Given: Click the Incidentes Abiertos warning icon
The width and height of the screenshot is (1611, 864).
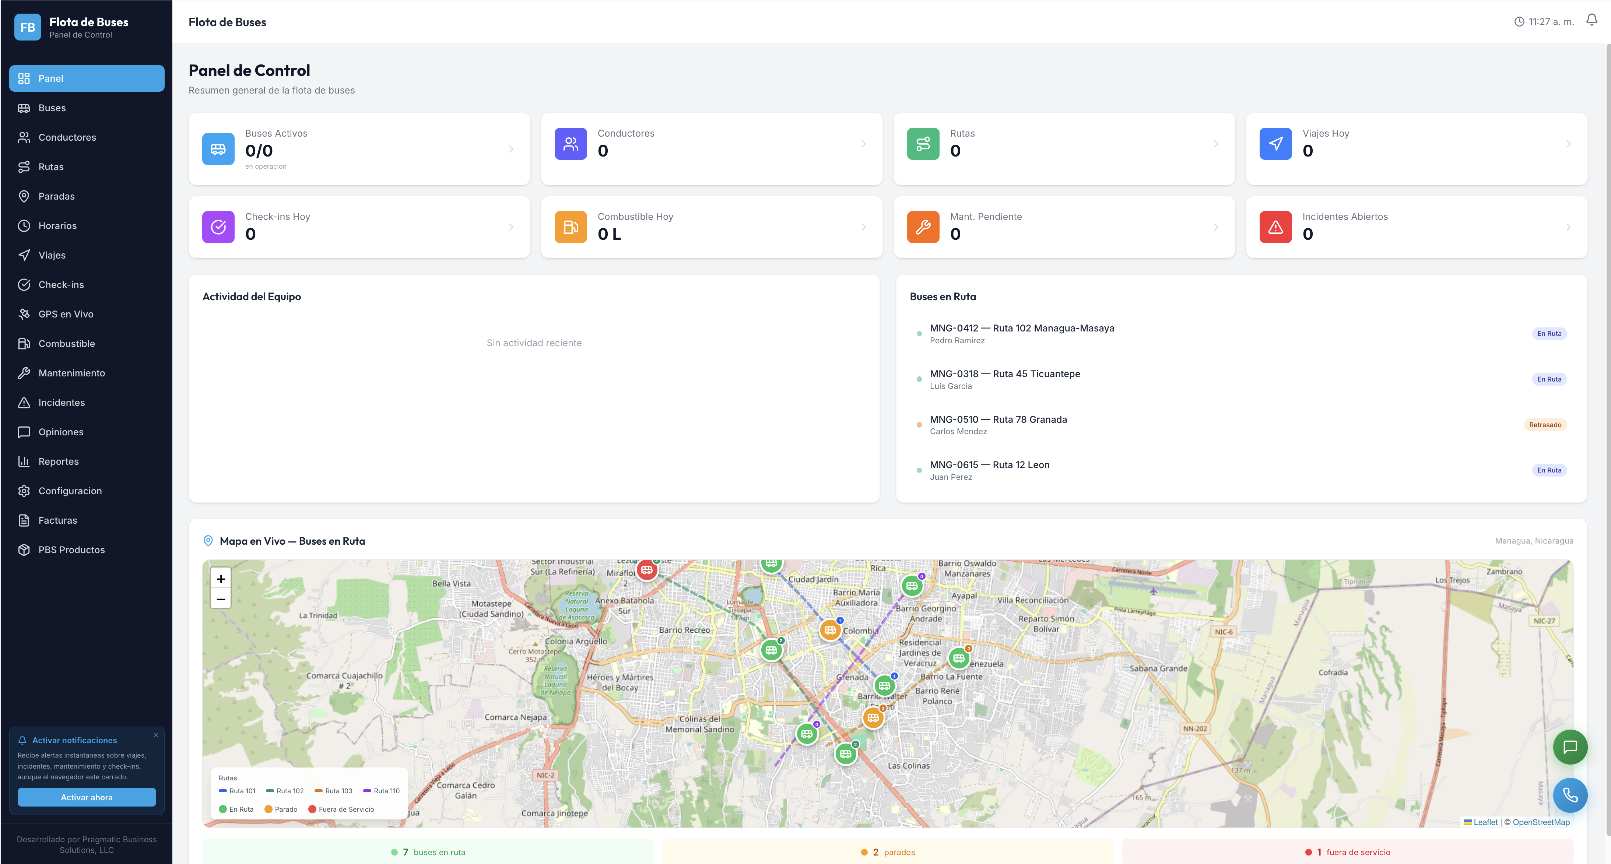Looking at the screenshot, I should [x=1275, y=227].
